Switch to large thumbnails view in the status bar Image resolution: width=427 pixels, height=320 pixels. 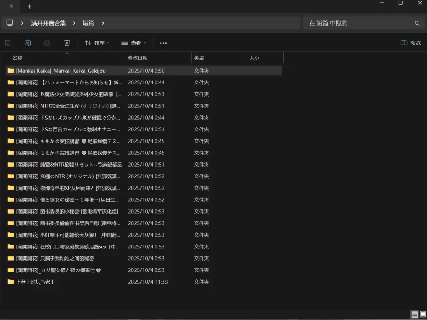pos(423,315)
